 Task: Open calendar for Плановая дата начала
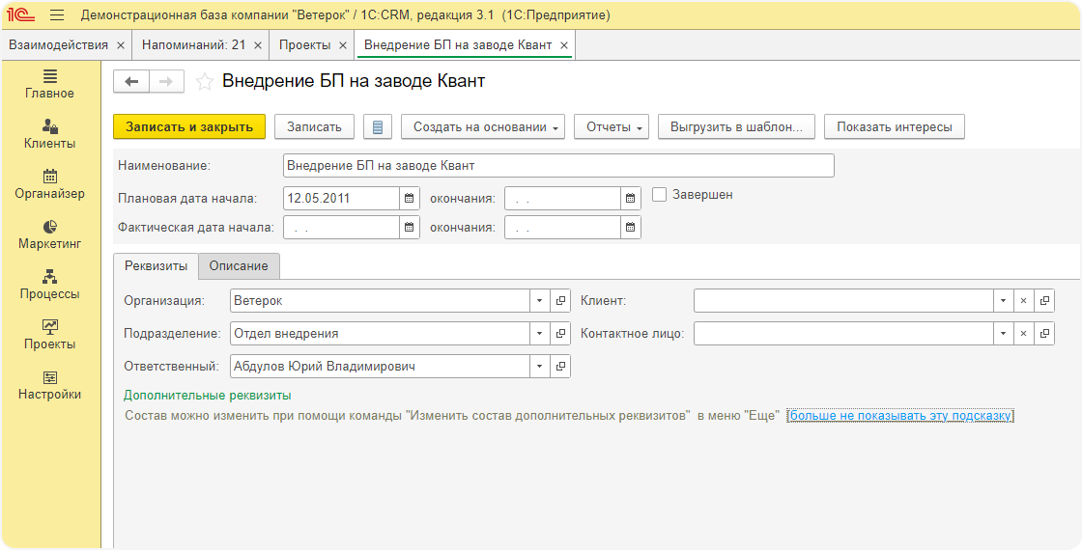point(410,199)
